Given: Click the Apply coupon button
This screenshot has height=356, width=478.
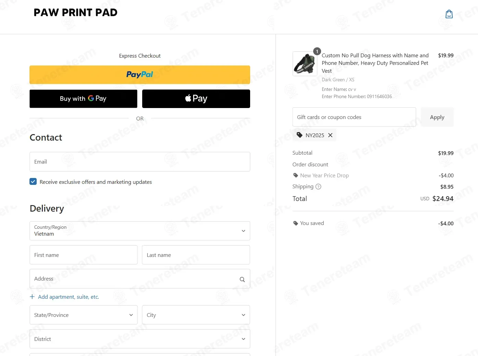Looking at the screenshot, I should point(437,117).
